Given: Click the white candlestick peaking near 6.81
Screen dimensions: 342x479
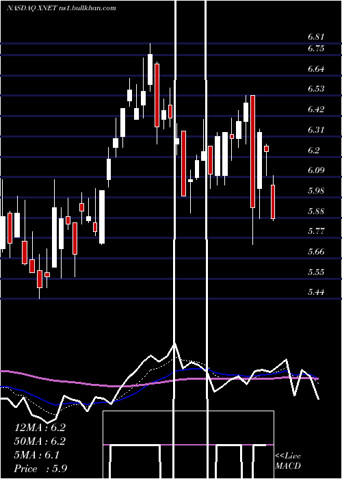Looking at the screenshot, I should click(150, 69).
